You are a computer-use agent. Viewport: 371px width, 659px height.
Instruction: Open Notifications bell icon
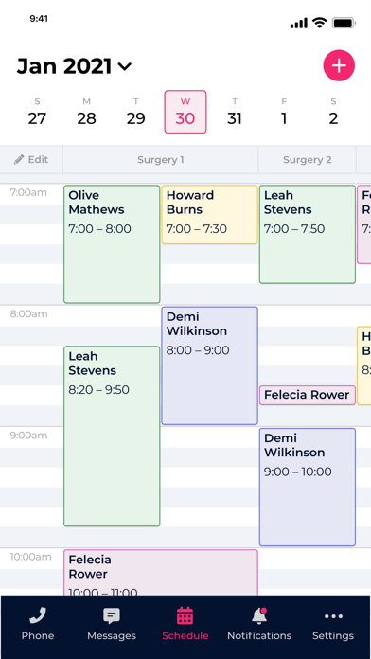pos(259,616)
